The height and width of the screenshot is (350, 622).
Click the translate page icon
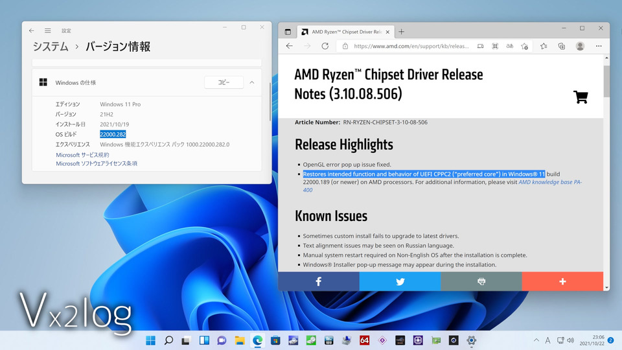(510, 46)
